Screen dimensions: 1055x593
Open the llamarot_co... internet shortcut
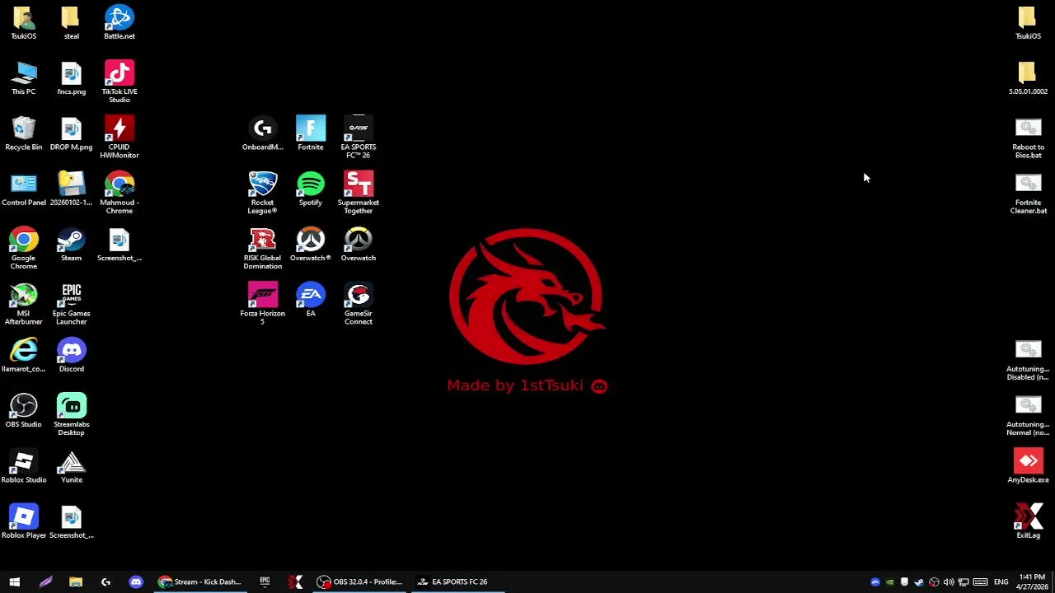point(24,355)
